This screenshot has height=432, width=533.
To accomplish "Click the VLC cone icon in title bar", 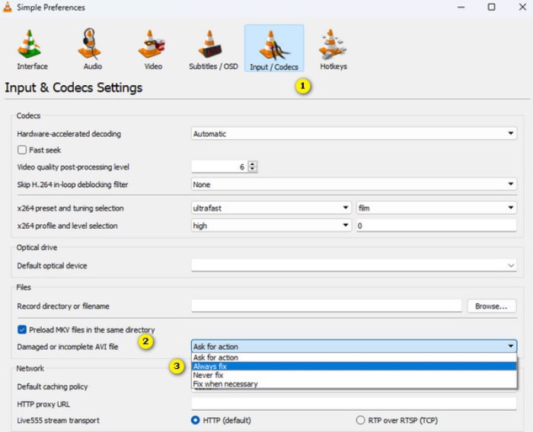I will 8,7.
